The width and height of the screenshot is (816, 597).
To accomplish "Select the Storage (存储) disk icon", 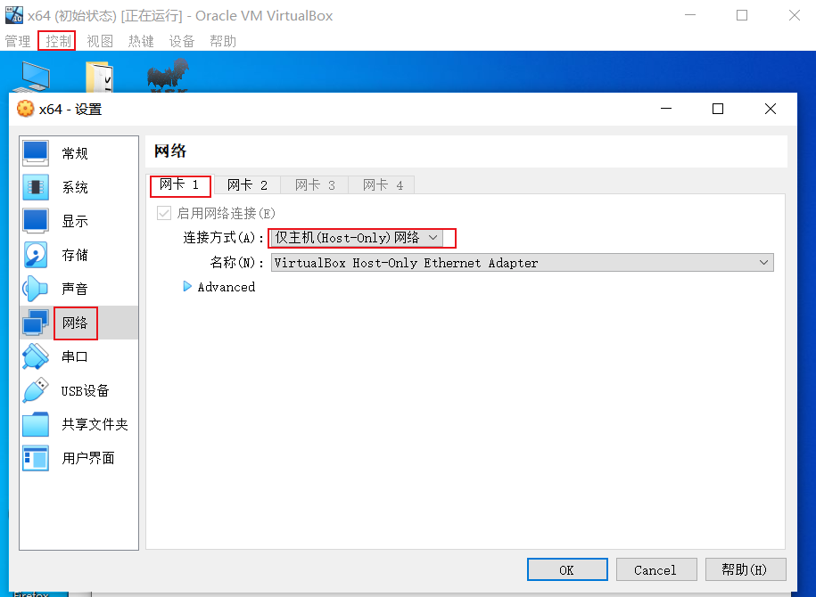I will point(36,255).
